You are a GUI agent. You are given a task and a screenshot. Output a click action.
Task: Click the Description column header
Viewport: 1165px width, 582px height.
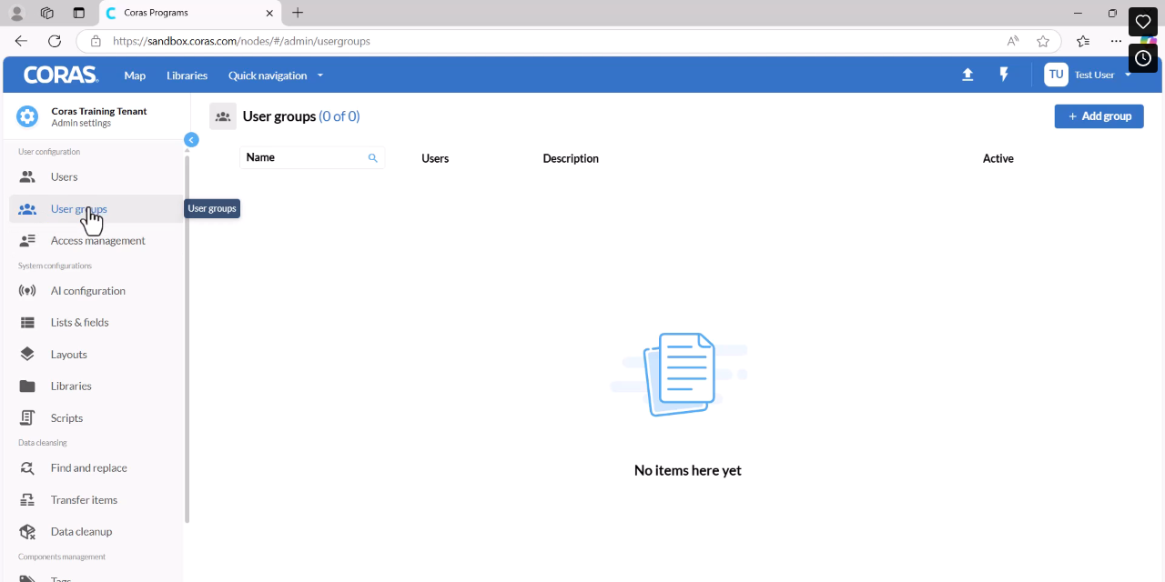(x=571, y=158)
